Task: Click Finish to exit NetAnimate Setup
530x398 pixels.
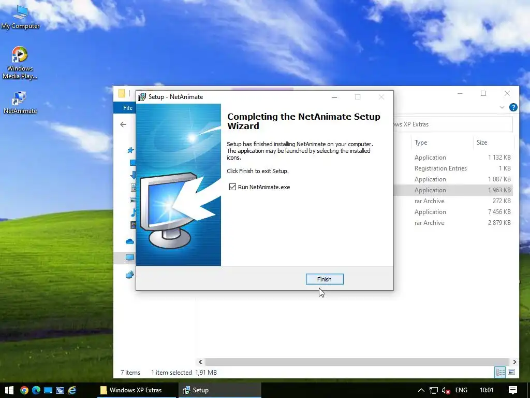Action: (325, 279)
